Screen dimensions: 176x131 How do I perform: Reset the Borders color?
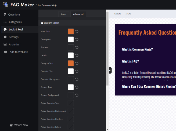pos(77,48)
